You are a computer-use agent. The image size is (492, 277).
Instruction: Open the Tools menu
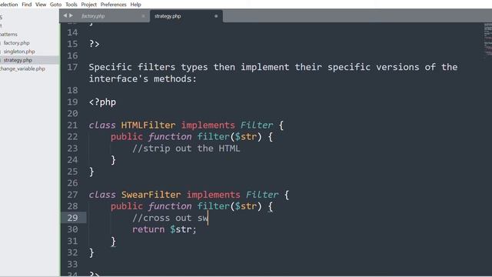tap(71, 5)
